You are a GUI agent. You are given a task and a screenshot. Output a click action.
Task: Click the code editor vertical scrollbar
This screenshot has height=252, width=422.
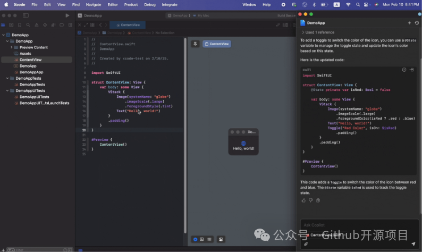(185, 136)
